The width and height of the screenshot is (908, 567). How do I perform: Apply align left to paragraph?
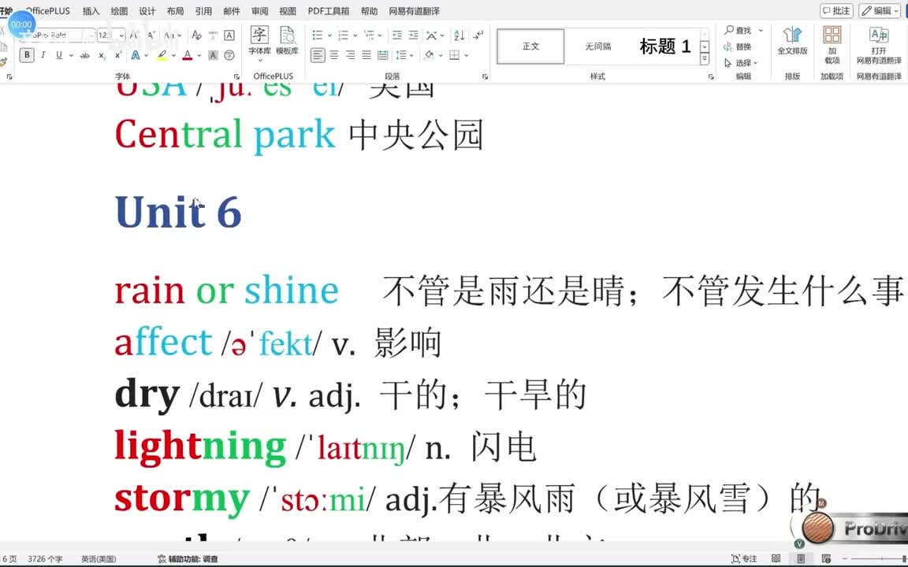318,55
